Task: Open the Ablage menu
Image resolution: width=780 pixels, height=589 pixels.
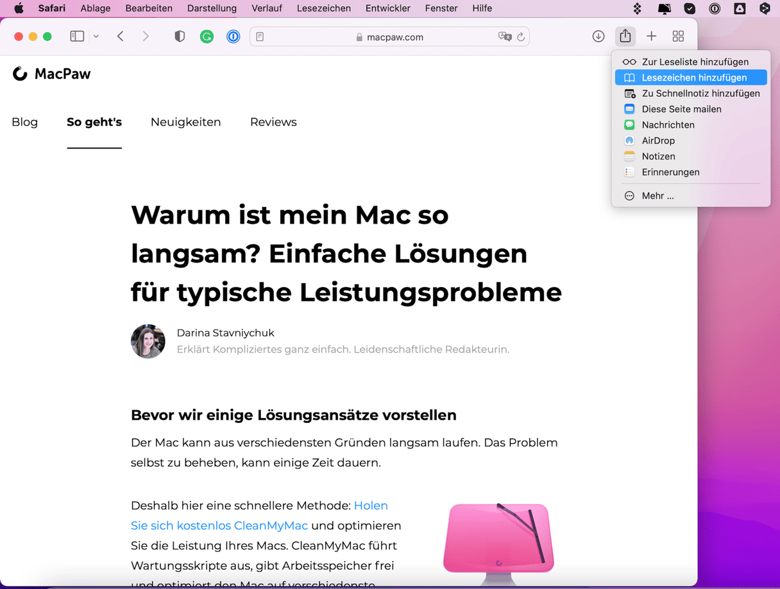Action: 96,8
